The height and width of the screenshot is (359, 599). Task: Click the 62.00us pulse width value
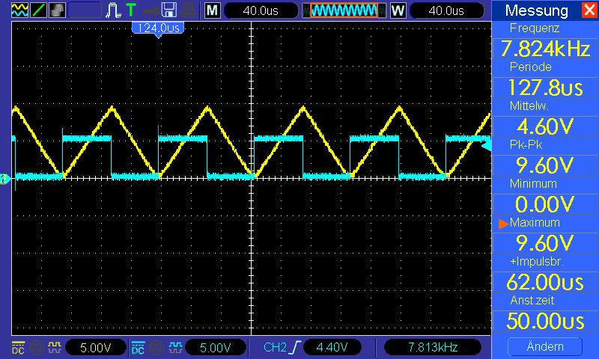pos(545,282)
